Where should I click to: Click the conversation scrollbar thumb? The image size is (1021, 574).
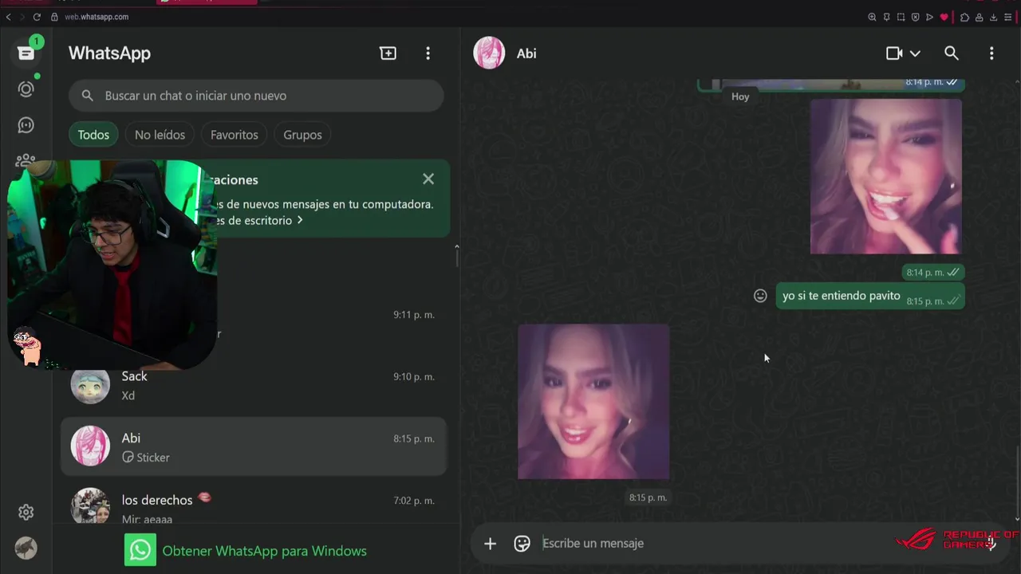pos(1017,480)
